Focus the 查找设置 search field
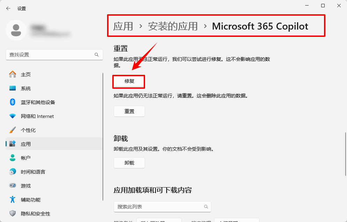Viewport: 347px width, 222px height. coord(54,55)
